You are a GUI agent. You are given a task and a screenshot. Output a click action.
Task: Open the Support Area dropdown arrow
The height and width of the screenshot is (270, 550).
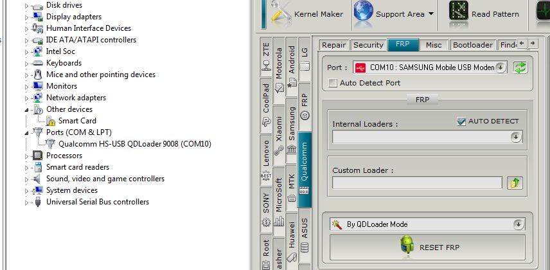click(430, 14)
